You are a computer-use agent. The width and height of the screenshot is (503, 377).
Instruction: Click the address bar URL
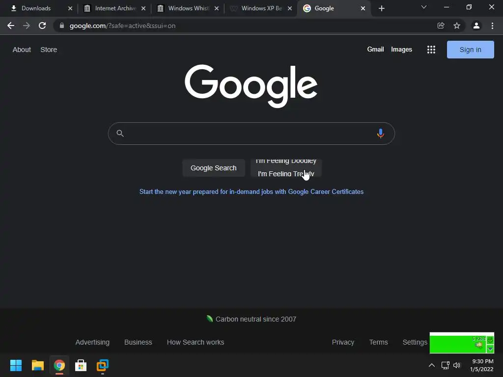(x=122, y=26)
